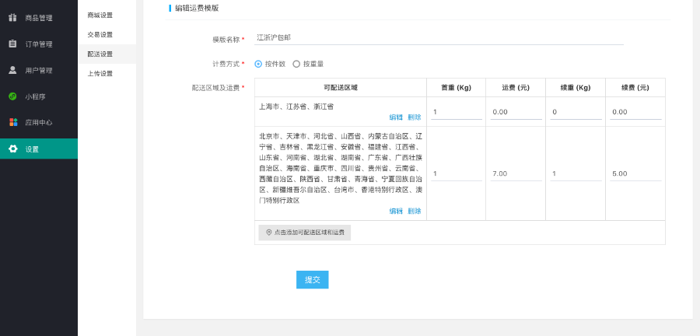The image size is (700, 336).
Task: Click 删除 link for 上海市 region row
Action: 415,117
